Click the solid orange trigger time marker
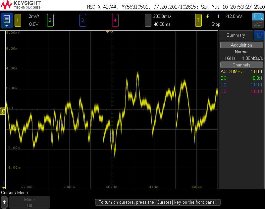265x209 pixels. click(107, 31)
